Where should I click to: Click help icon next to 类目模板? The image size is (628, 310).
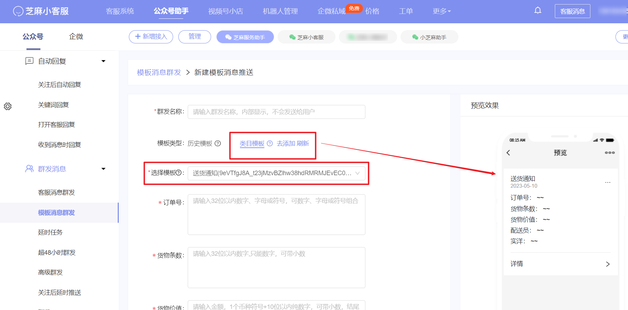[x=270, y=143]
